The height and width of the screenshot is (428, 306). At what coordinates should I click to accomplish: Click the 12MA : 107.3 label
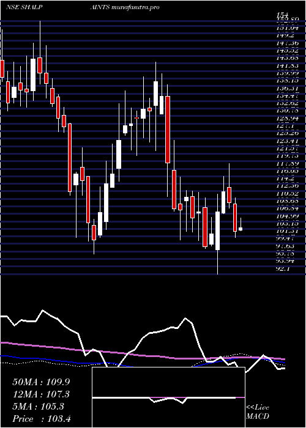click(41, 394)
